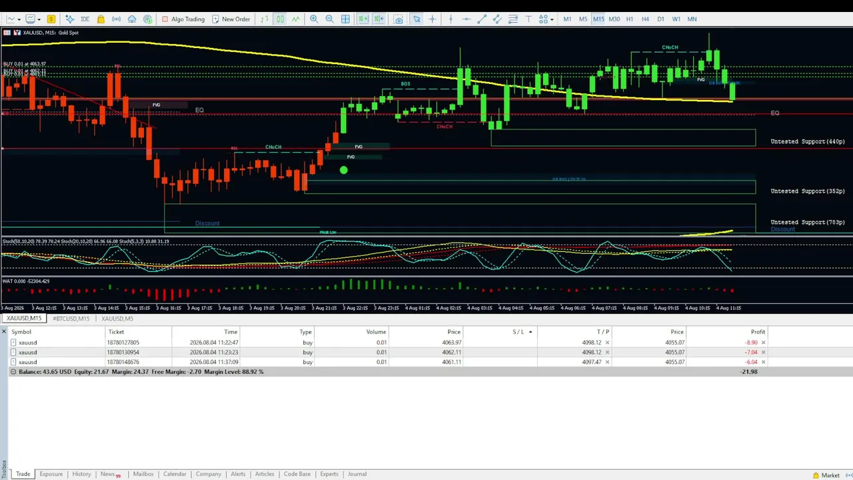Switch chart to line chart type
Viewport: 853px width, 480px height.
coord(295,19)
